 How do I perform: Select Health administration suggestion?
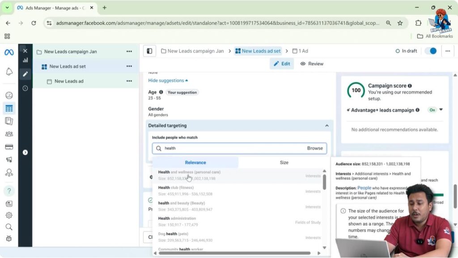point(237,221)
